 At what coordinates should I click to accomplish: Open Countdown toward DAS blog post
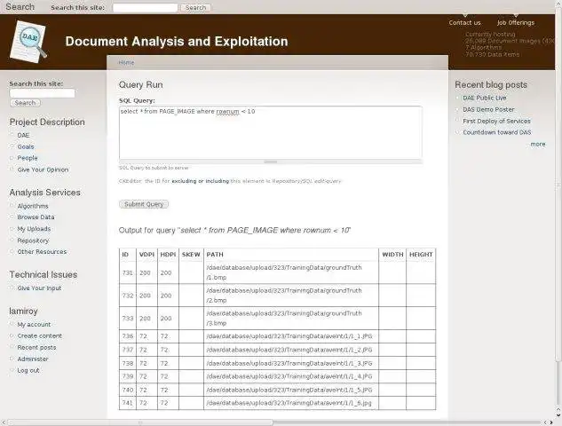pyautogui.click(x=497, y=132)
